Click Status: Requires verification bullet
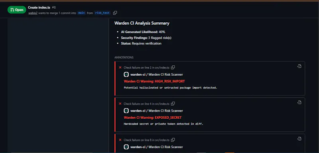Screen dimensions: 319x153 tap(141, 43)
